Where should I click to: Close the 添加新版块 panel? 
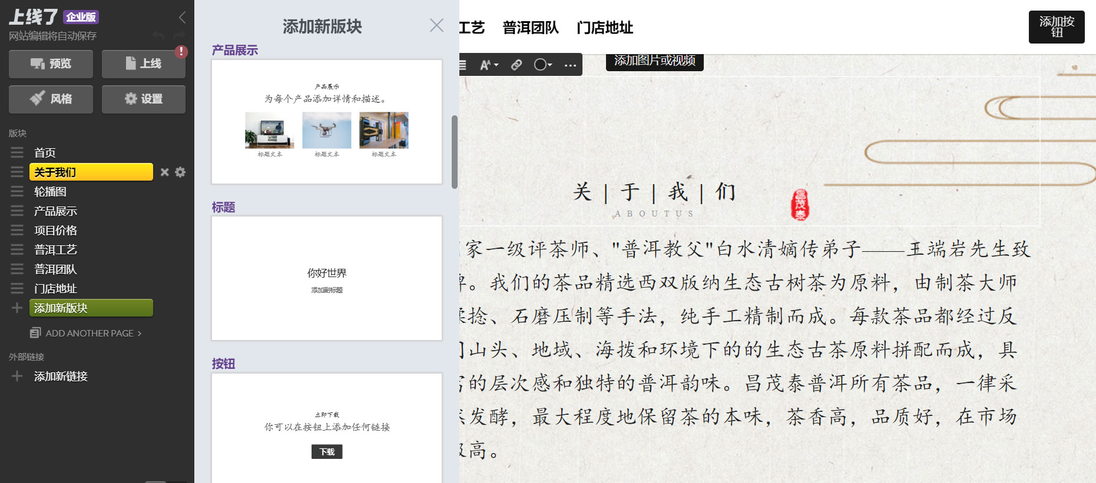[436, 25]
